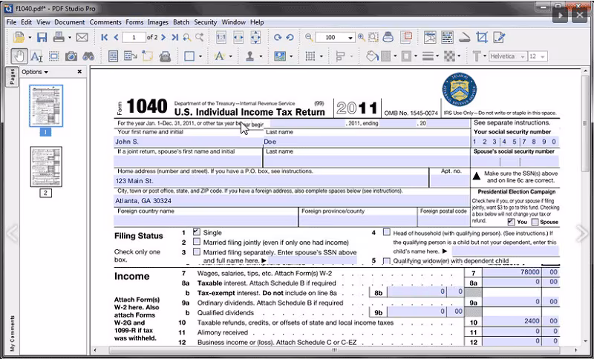Expand the image tool dropdown arrow
The width and height of the screenshot is (594, 359).
(291, 57)
